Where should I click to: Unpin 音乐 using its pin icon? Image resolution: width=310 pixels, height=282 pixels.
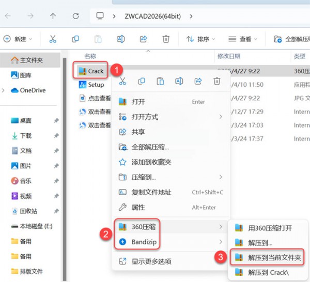click(56, 181)
